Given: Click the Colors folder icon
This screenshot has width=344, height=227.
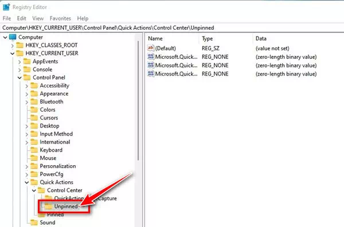Looking at the screenshot, I should tap(34, 110).
